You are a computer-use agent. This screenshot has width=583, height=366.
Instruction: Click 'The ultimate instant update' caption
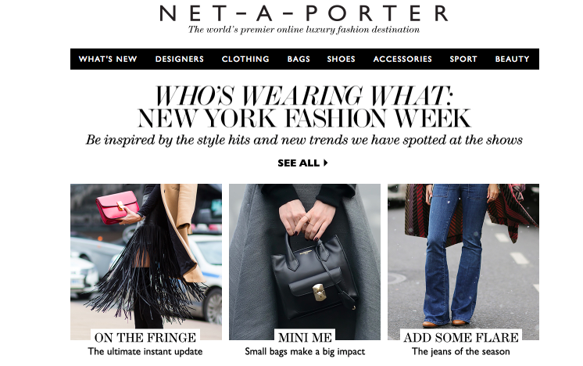145,351
